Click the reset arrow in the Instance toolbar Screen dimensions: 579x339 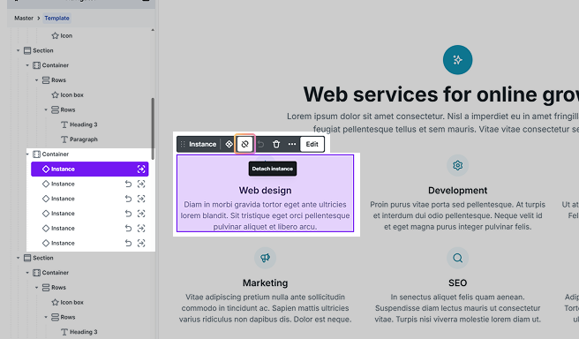pos(260,144)
